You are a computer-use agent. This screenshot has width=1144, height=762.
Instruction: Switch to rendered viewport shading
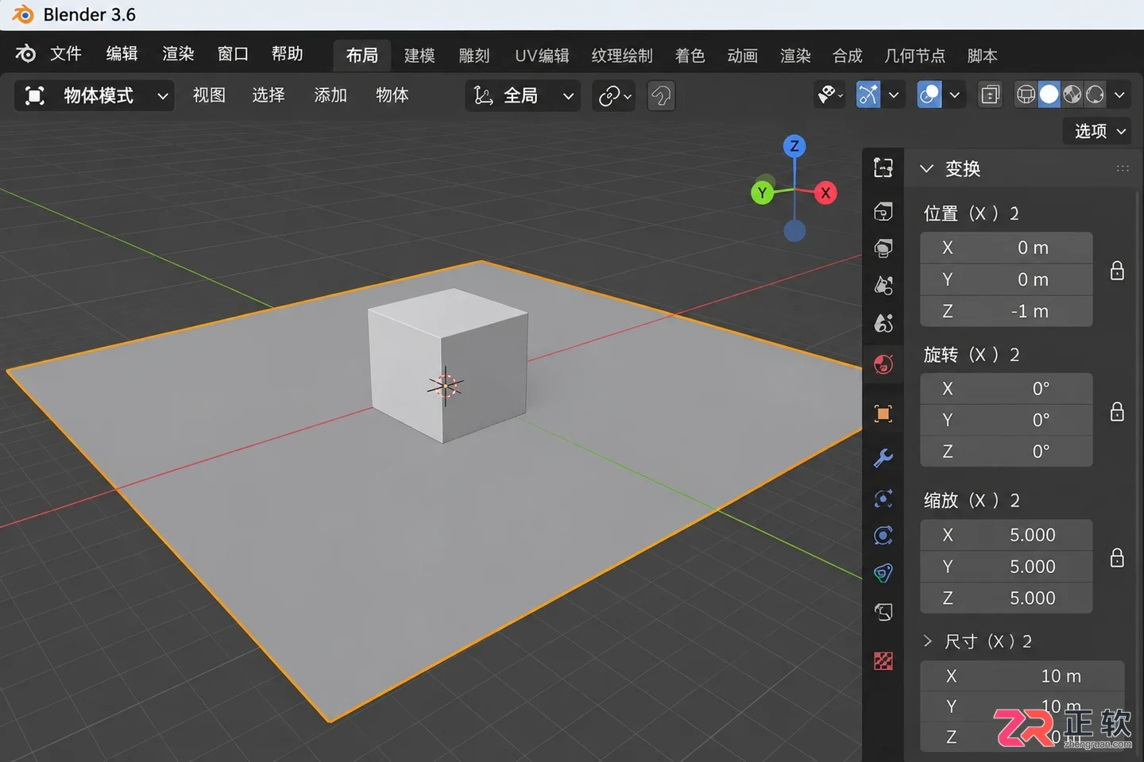click(x=1095, y=95)
